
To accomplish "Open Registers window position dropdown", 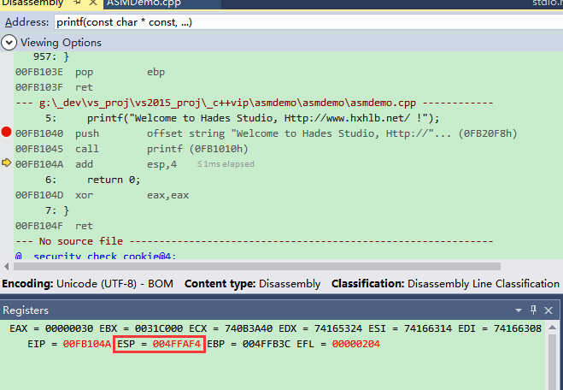I will pyautogui.click(x=518, y=310).
